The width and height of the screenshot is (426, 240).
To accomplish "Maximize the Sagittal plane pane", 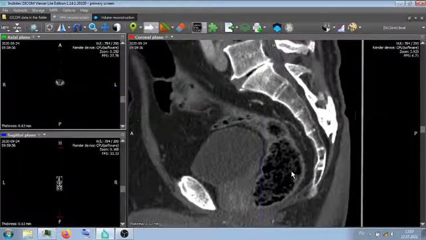I will [x=122, y=135].
